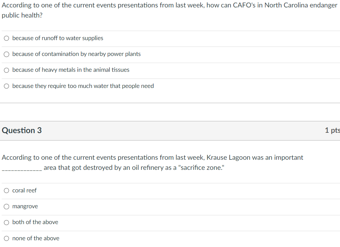Image resolution: width=340 pixels, height=247 pixels.
Task: Select the 'coral reef' radio button
Action: coord(7,191)
